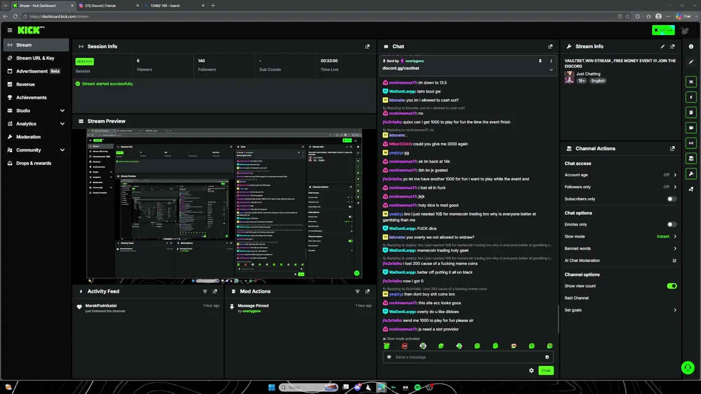The height and width of the screenshot is (394, 701).
Task: Pop out the Channel Actions panel
Action: (x=673, y=148)
